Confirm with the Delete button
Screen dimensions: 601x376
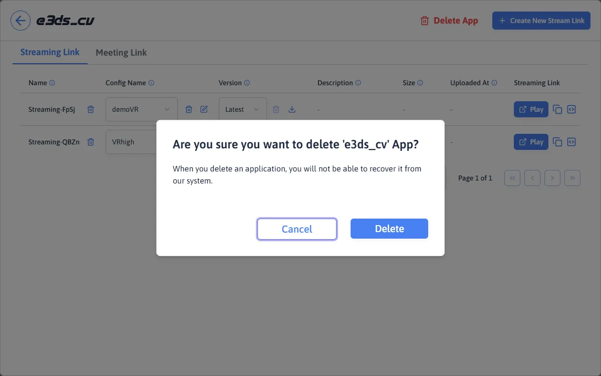[389, 229]
